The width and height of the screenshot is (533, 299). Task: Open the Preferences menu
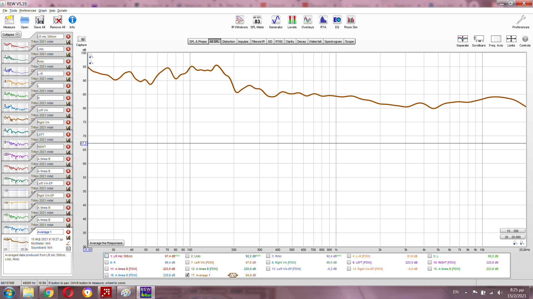pyautogui.click(x=27, y=11)
